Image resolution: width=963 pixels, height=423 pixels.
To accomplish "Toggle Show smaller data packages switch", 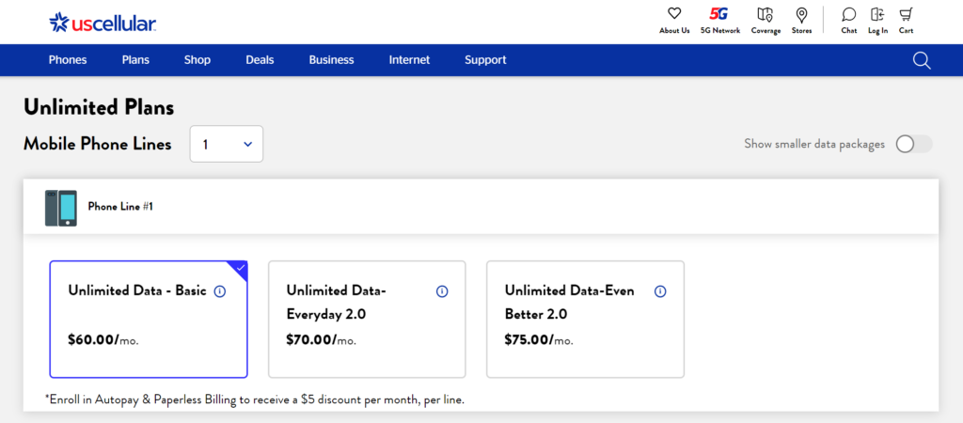I will [913, 144].
